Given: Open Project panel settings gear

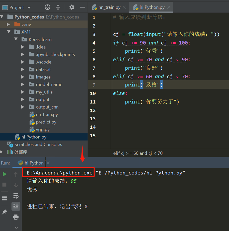Looking at the screenshot, I should point(72,7).
